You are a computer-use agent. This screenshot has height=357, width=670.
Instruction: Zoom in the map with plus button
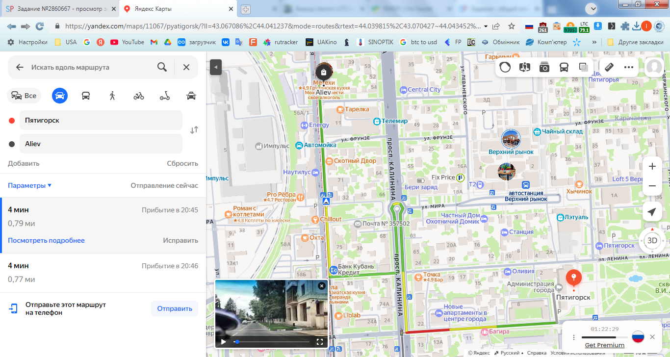(x=652, y=166)
